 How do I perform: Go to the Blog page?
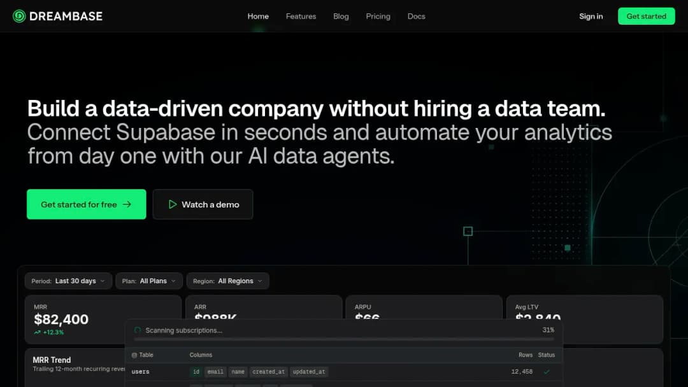341,16
